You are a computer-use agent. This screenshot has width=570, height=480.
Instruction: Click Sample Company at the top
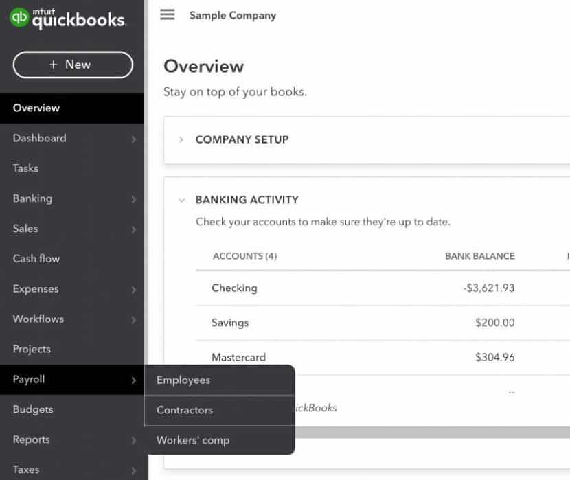point(234,14)
